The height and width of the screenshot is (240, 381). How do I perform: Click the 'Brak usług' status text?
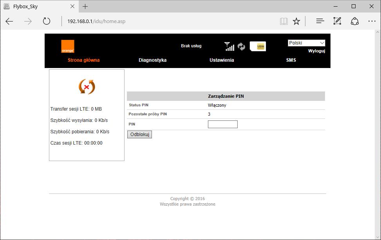pyautogui.click(x=191, y=46)
